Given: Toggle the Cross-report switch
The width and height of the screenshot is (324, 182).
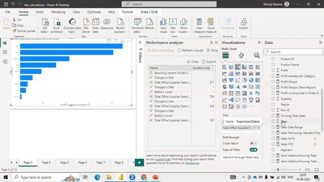Looking at the screenshot, I should [253, 143].
